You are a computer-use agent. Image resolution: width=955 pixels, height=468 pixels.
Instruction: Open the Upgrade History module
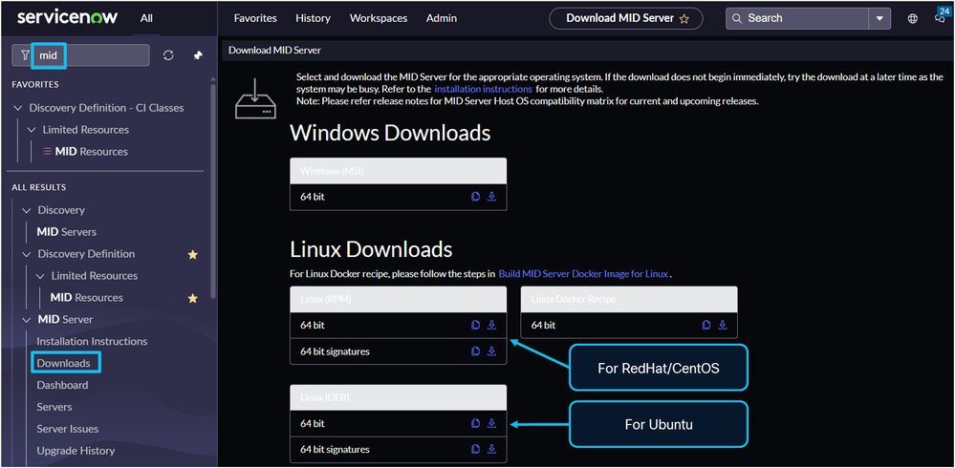76,451
